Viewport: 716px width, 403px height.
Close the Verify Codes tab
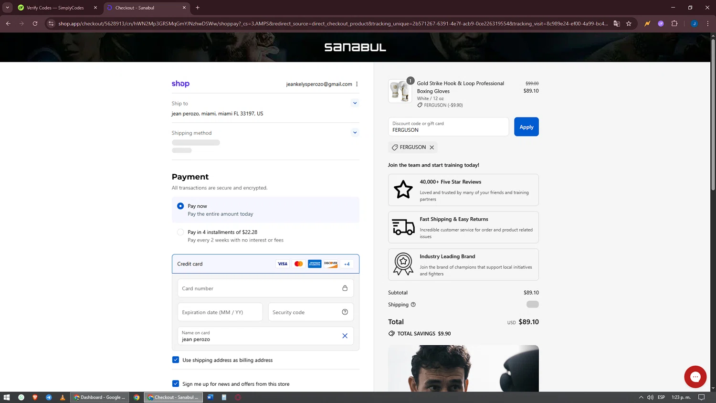click(x=95, y=8)
